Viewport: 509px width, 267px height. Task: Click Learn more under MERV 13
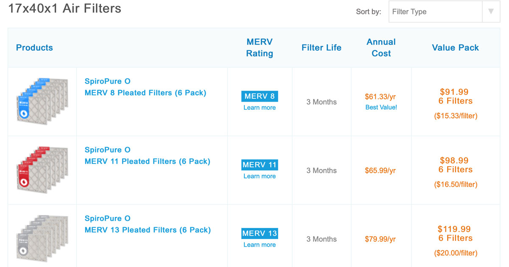[260, 245]
